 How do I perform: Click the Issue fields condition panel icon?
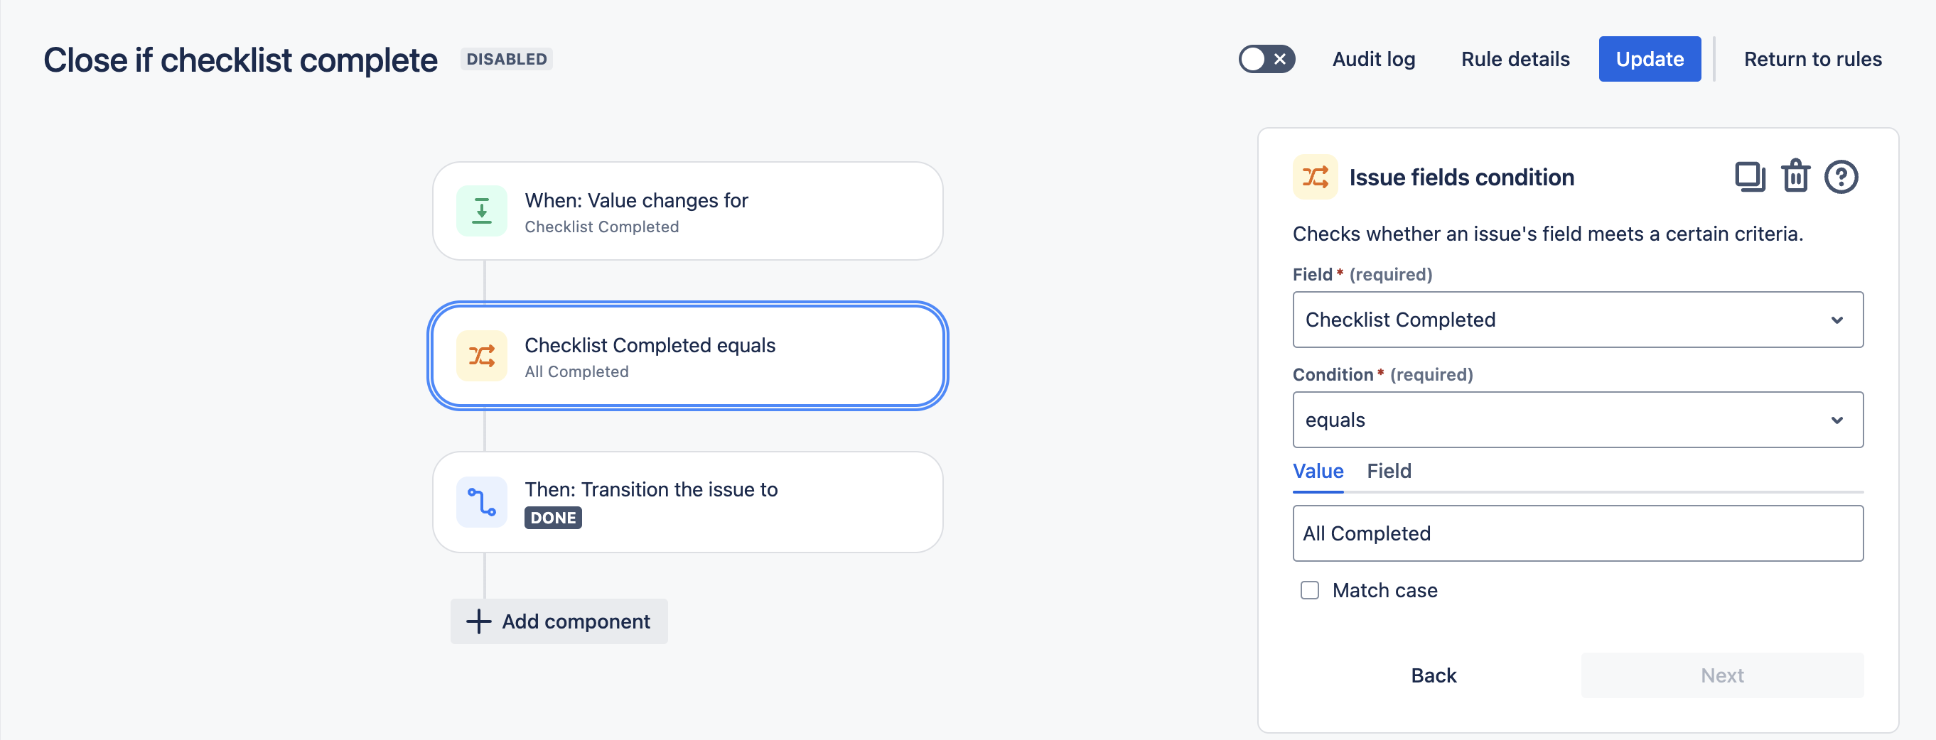coord(1314,178)
